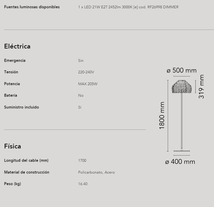
Task: Click the lamp stem in the drawing
Action: pyautogui.click(x=182, y=121)
